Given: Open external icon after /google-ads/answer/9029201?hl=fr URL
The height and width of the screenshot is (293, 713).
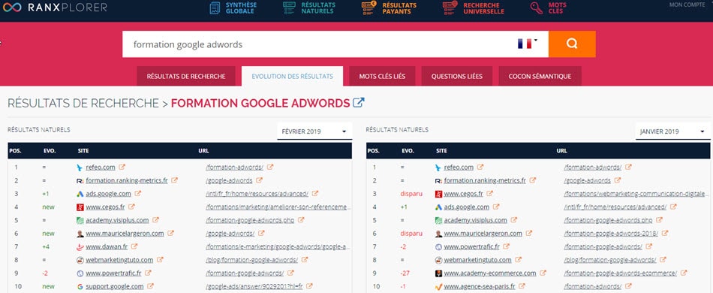Looking at the screenshot, I should 309,286.
